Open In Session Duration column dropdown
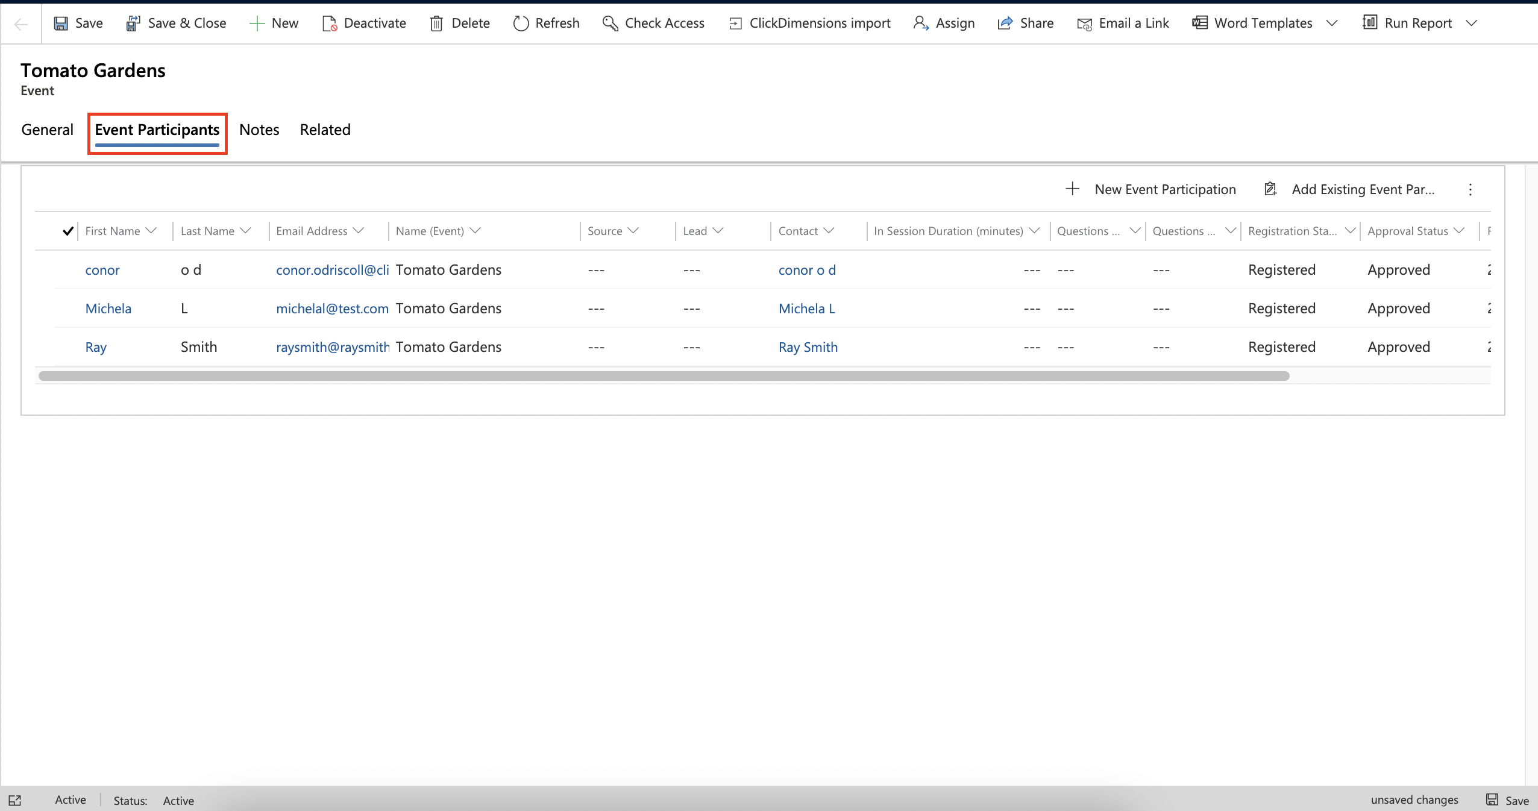The width and height of the screenshot is (1538, 811). tap(1034, 231)
